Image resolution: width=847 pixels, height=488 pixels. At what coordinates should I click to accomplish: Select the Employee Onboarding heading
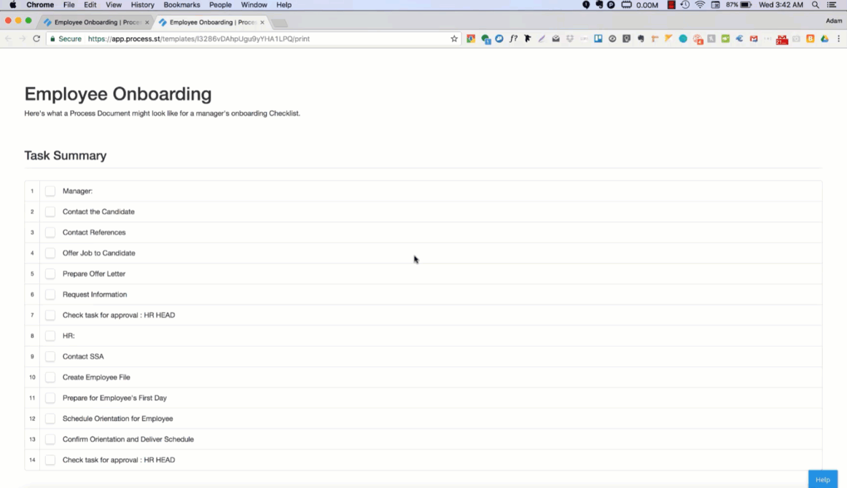(x=118, y=94)
